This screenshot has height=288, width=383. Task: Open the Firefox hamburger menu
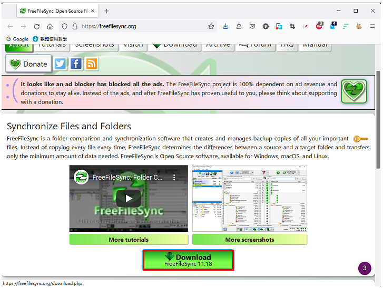(x=372, y=26)
